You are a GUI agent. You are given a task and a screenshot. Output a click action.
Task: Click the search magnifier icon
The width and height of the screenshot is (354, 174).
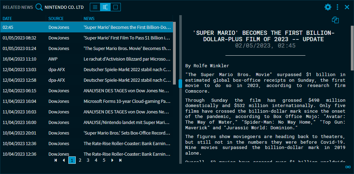click(x=39, y=7)
